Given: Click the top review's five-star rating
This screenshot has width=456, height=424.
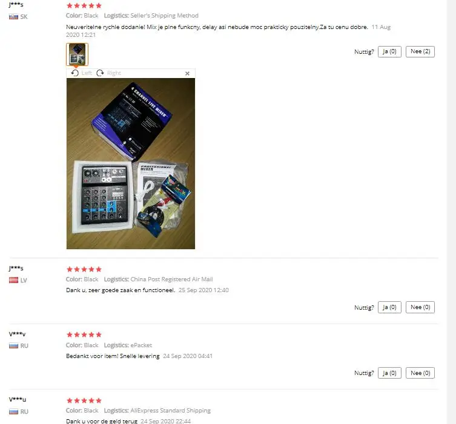Looking at the screenshot, I should click(x=84, y=5).
